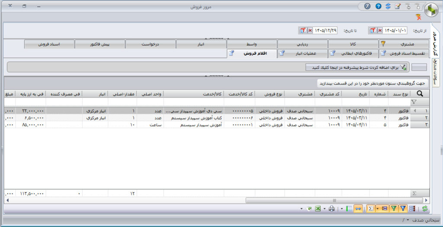
Task: Click the left arrow of the horizontal scrollbar
Action: point(7,201)
